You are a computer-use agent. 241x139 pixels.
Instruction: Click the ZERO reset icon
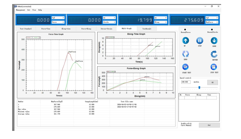186,54
